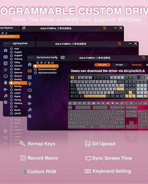The width and height of the screenshot is (148, 184).
Task: Export config using the share arrow icon
Action: (53, 63)
